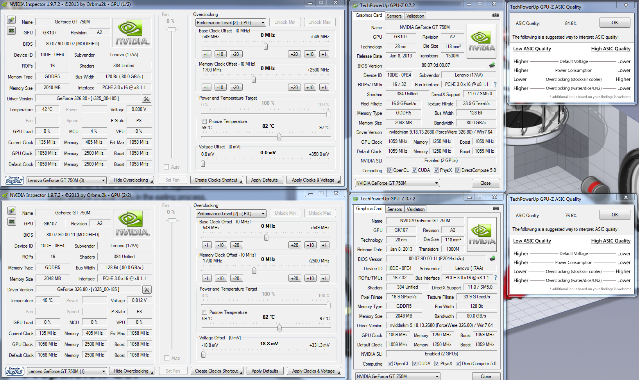Click save BIOS chip icon in lower GPU-Z window

492,259
